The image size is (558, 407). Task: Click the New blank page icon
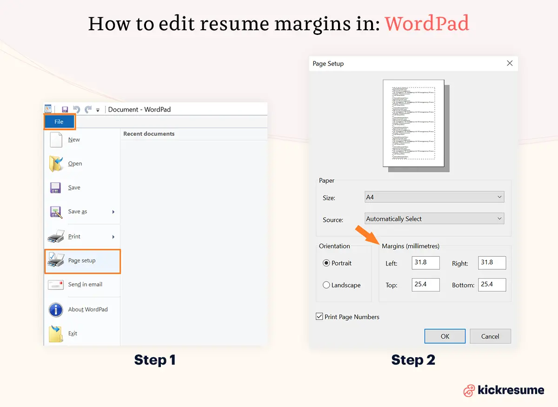coord(56,140)
